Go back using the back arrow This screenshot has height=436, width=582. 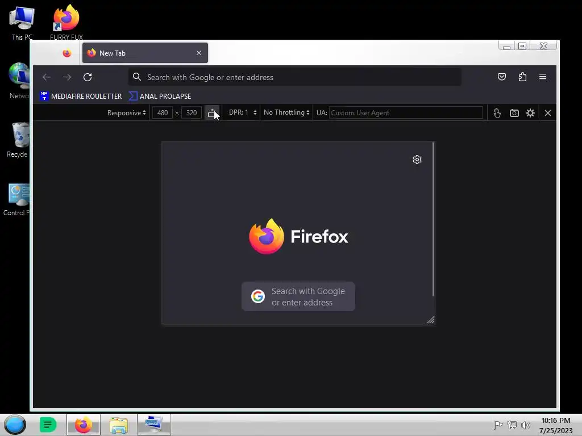click(47, 77)
